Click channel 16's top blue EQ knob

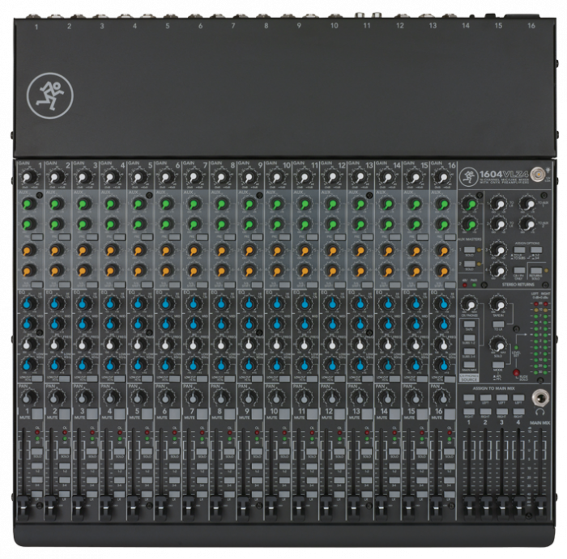point(441,304)
